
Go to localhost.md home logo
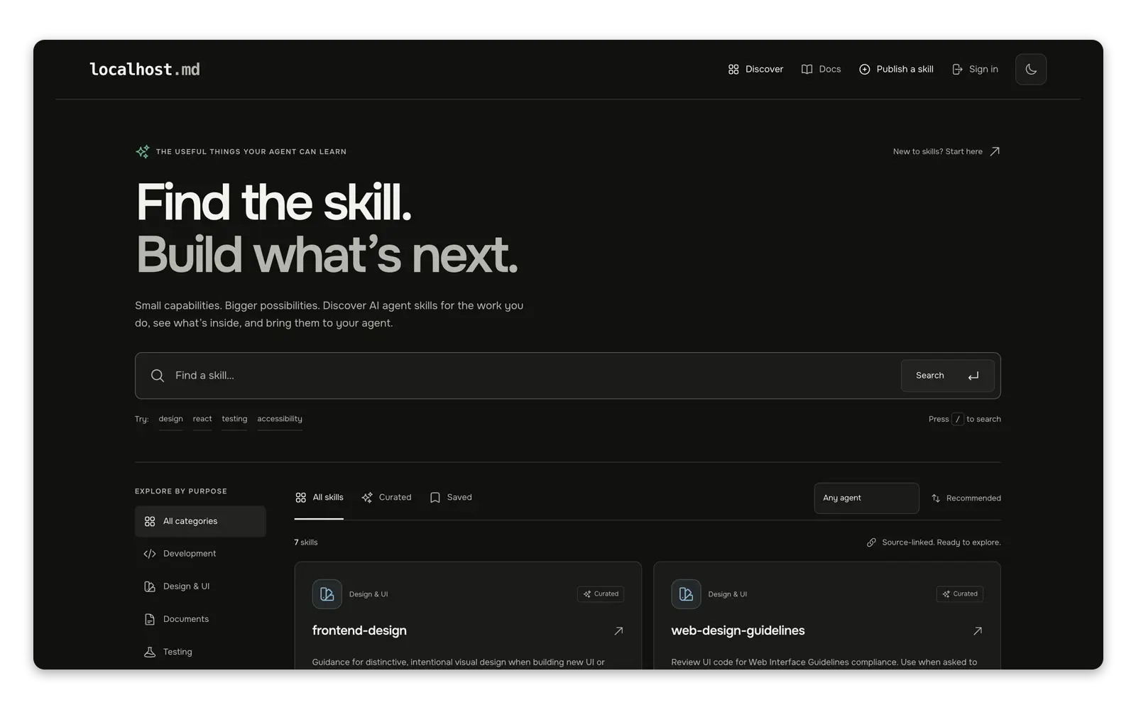[x=145, y=70]
